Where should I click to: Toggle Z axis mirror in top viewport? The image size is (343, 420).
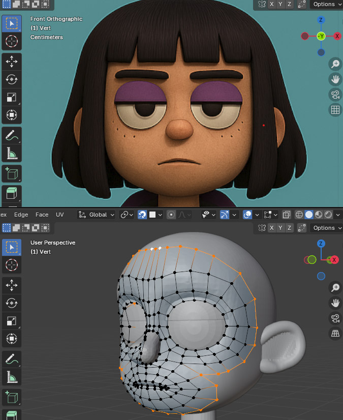point(289,4)
